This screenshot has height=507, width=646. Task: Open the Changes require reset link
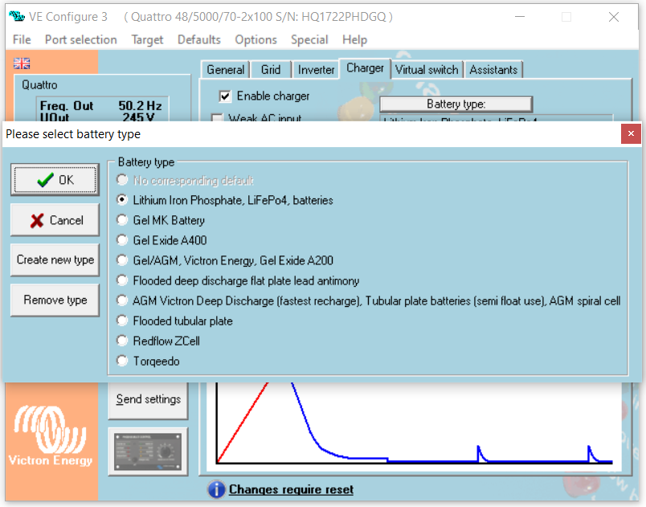click(x=291, y=489)
